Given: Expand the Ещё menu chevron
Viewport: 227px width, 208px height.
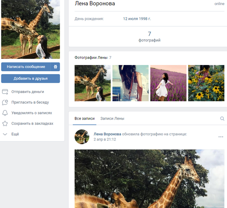Looking at the screenshot, I should tap(5, 134).
